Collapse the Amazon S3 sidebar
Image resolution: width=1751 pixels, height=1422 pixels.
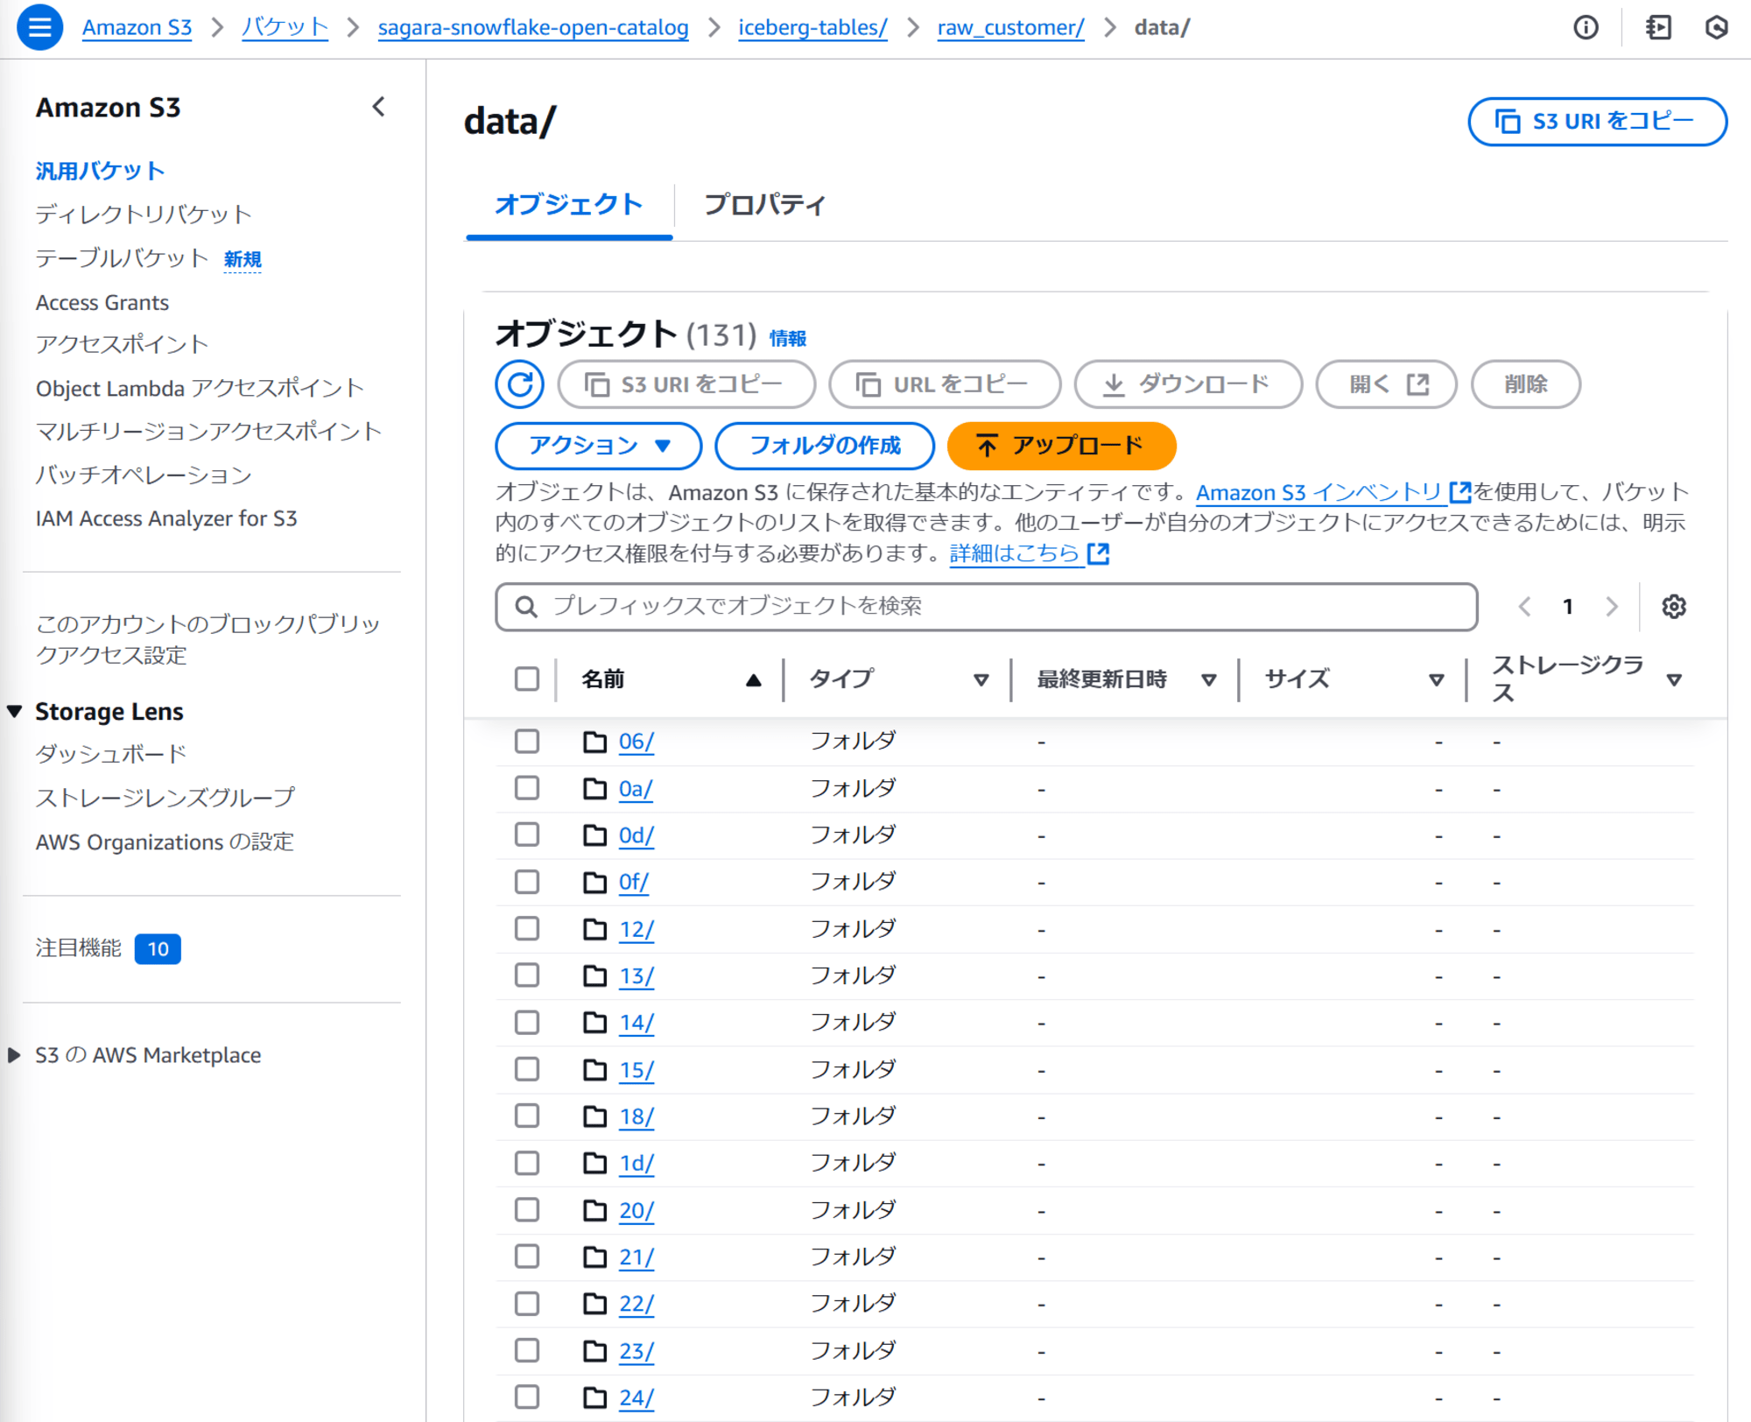[378, 107]
